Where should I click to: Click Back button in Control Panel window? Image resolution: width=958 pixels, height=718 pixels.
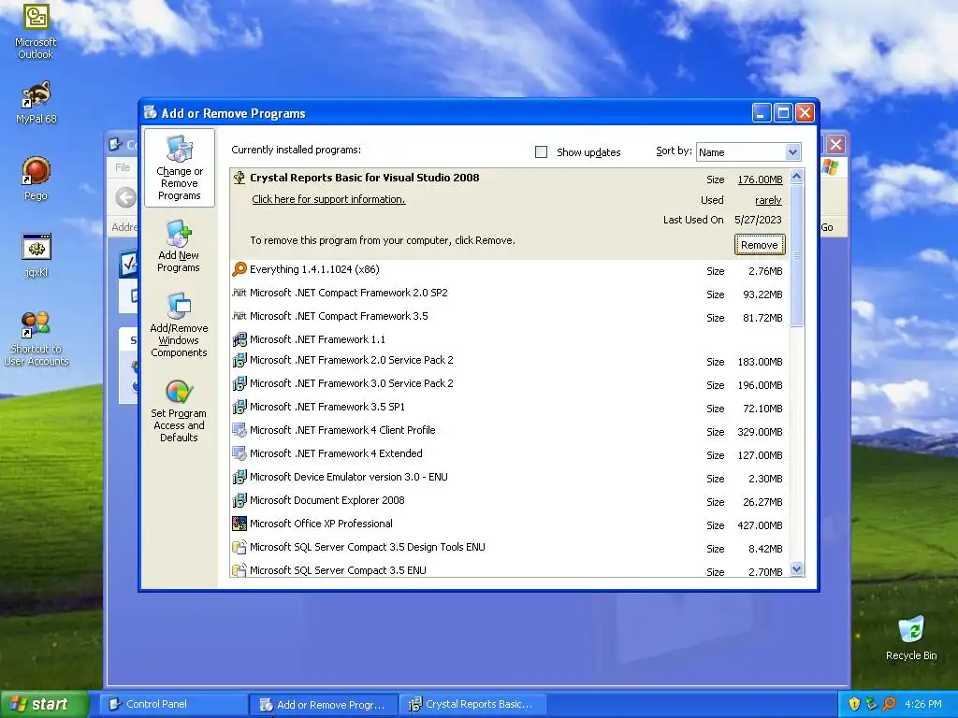(x=126, y=197)
